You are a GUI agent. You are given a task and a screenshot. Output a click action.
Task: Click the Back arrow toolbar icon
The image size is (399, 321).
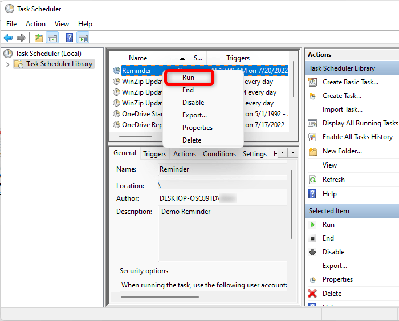[x=8, y=38]
